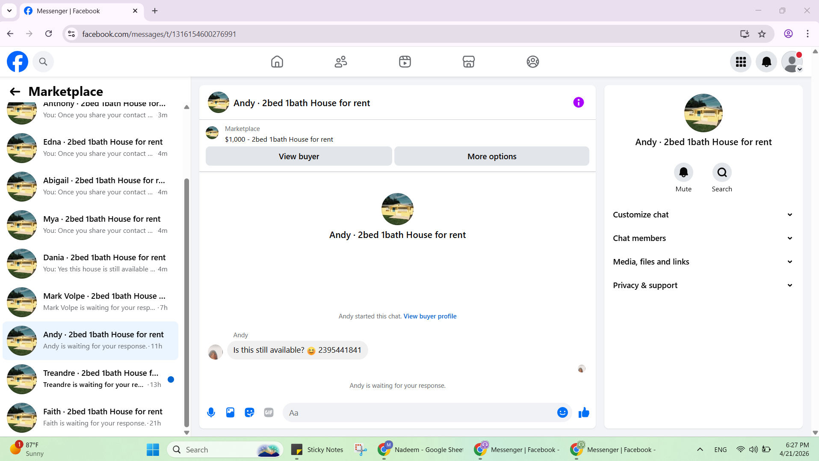Click the back arrow beside Marketplace heading
Viewport: 819px width, 461px height.
pos(15,91)
